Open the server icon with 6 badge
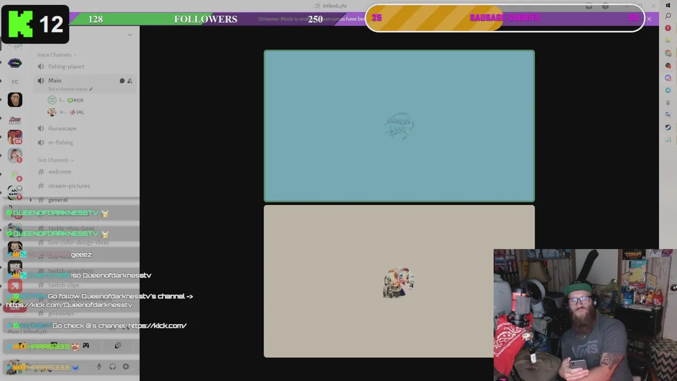Viewport: 677px width, 381px height. (15, 175)
